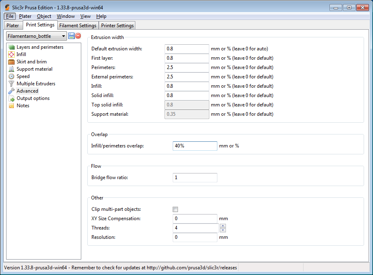Click the 'Overlap' group heading

coord(99,134)
